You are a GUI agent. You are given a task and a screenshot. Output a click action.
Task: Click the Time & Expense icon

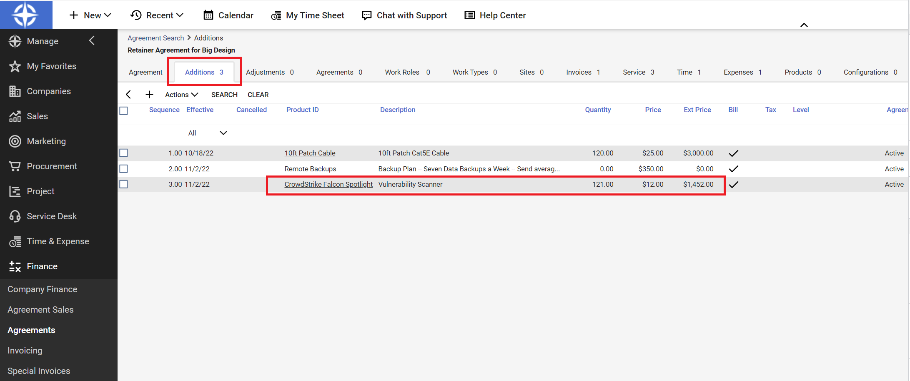(15, 241)
